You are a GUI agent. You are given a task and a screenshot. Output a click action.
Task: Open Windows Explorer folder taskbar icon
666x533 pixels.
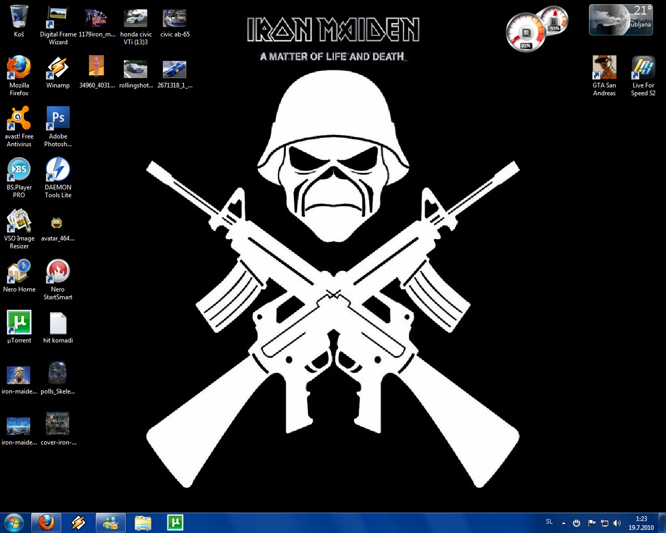tap(143, 522)
